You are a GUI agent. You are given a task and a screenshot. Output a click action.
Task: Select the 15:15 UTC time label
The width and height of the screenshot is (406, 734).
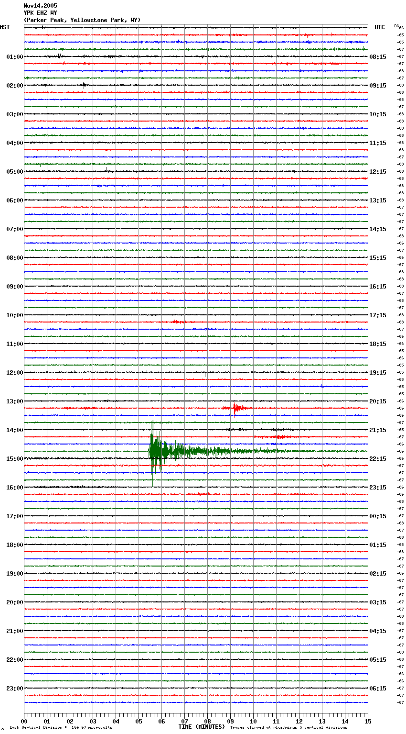(x=378, y=258)
